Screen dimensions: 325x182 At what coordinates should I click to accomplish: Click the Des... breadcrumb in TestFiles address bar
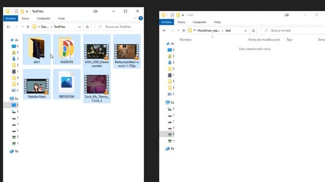45,27
